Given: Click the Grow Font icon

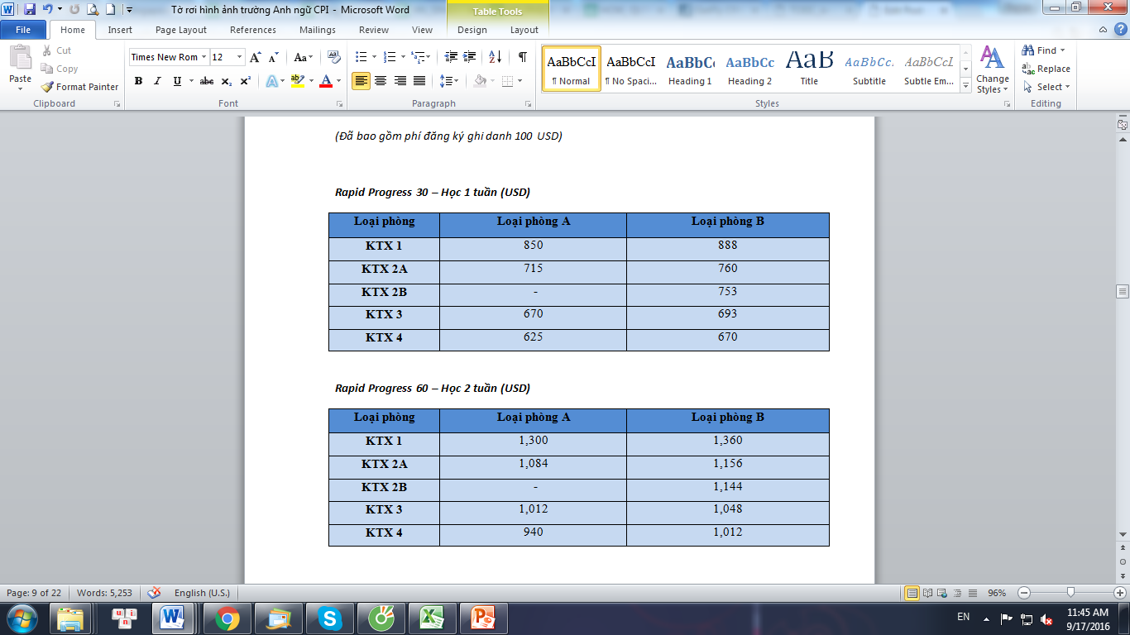Looking at the screenshot, I should point(256,57).
